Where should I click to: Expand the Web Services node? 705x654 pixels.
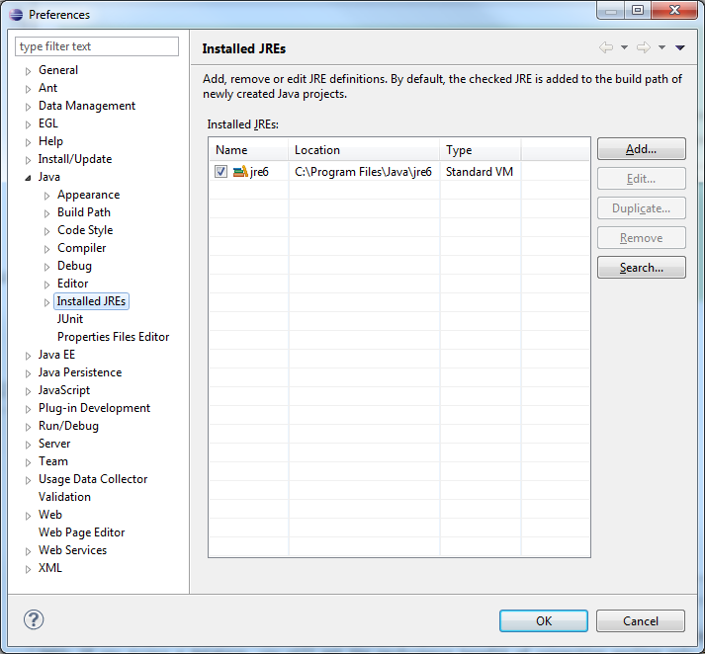[28, 551]
